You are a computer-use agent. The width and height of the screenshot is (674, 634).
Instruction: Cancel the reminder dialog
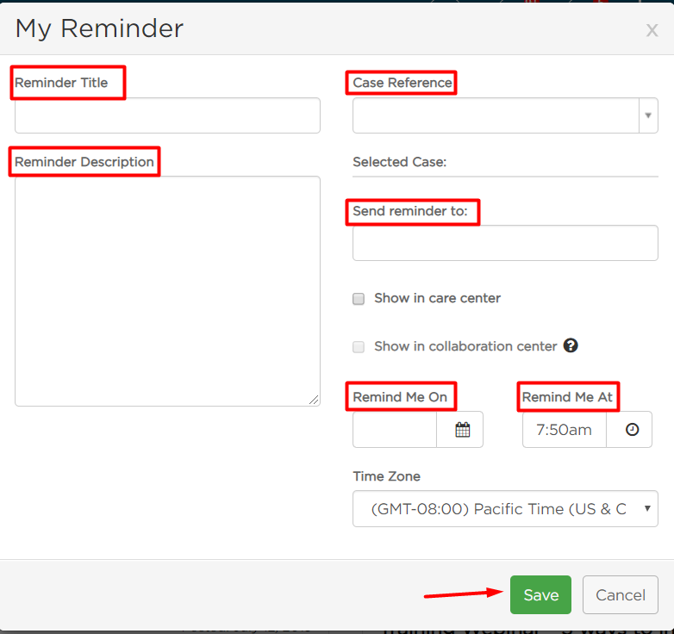621,594
